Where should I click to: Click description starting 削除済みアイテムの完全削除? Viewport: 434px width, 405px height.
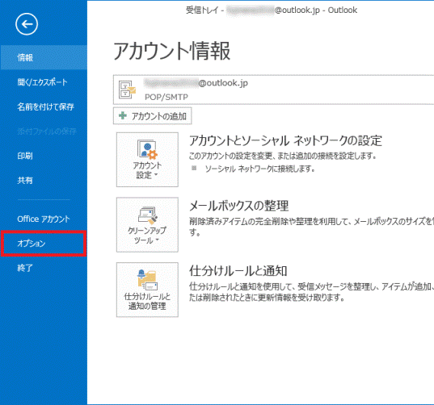(311, 227)
